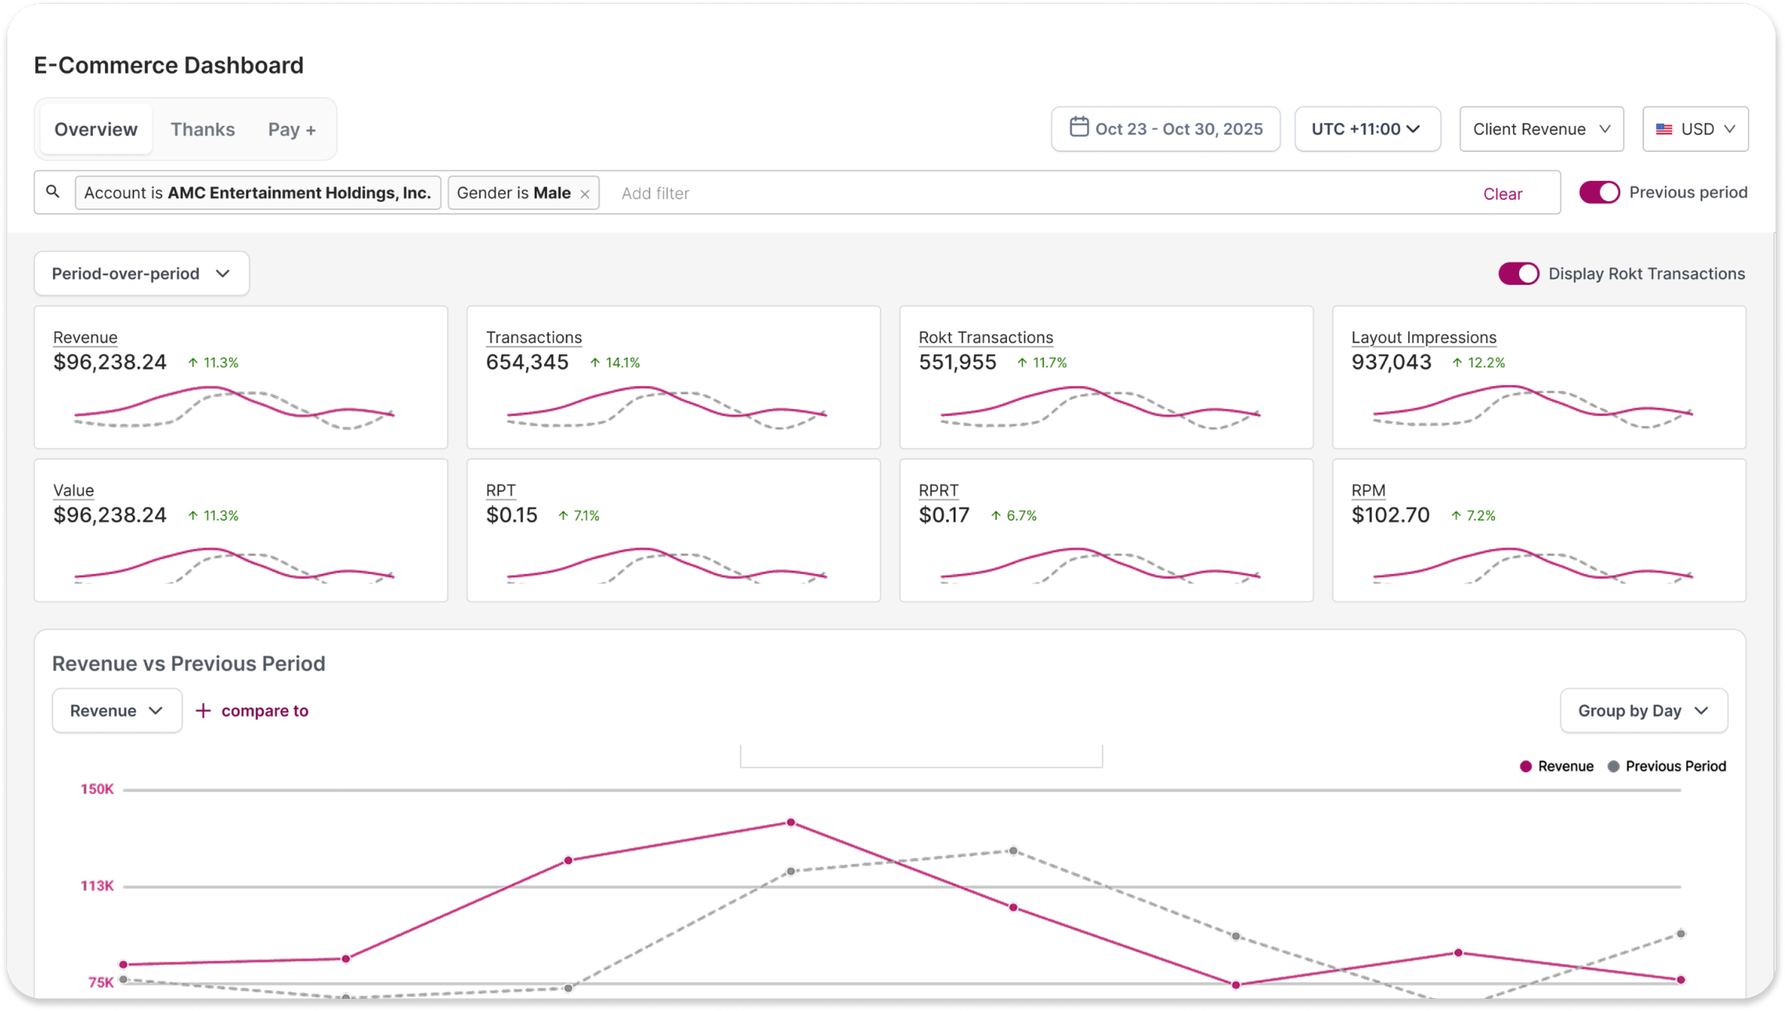The width and height of the screenshot is (1785, 1011).
Task: Switch to the Thanks tab
Action: pos(203,129)
